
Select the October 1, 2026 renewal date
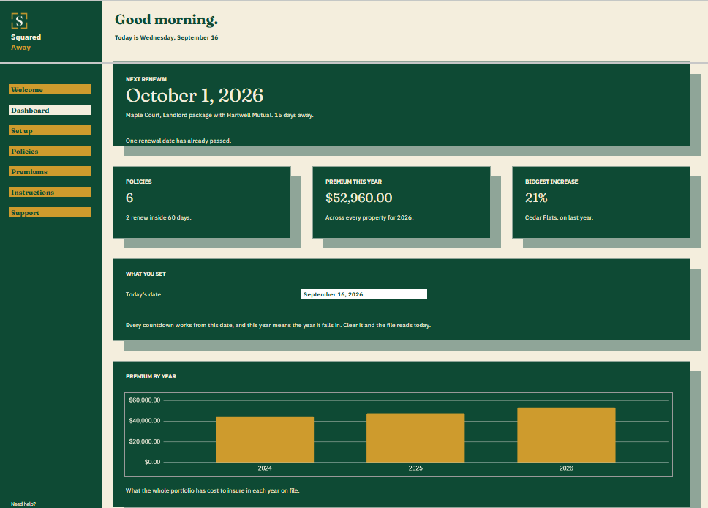pos(195,95)
